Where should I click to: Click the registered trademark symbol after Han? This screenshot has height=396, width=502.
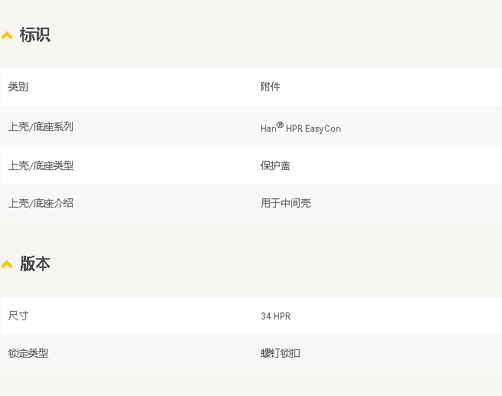tap(280, 125)
